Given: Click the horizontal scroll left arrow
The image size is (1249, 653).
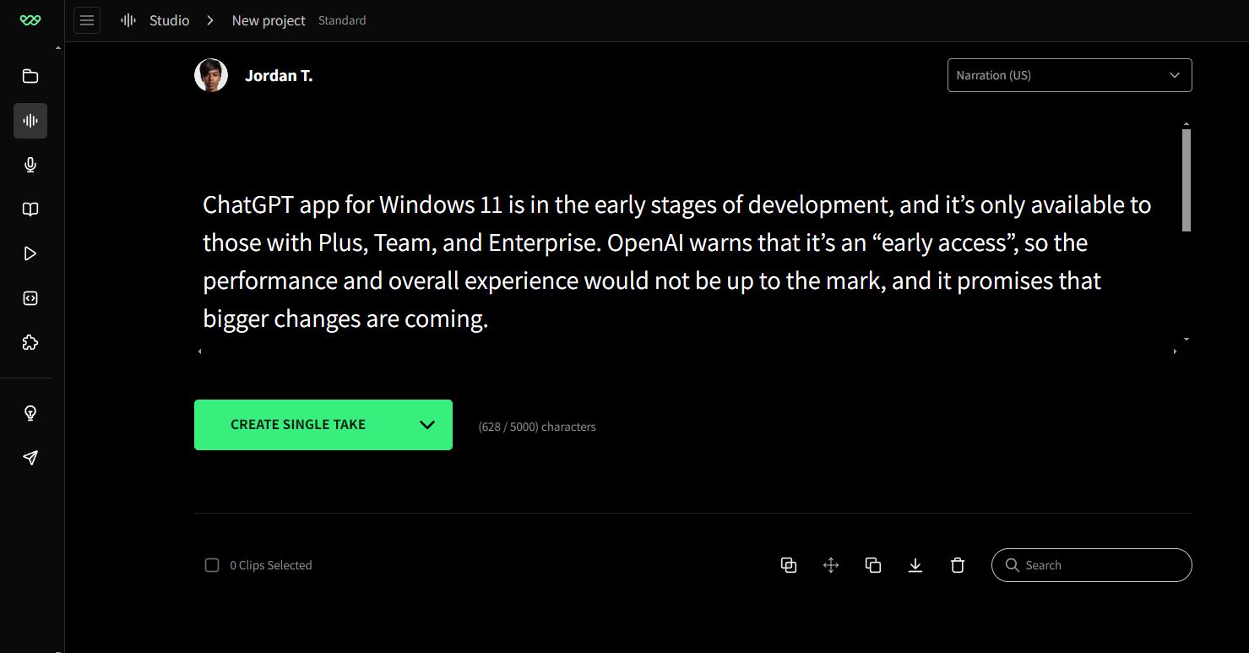Looking at the screenshot, I should tap(200, 351).
